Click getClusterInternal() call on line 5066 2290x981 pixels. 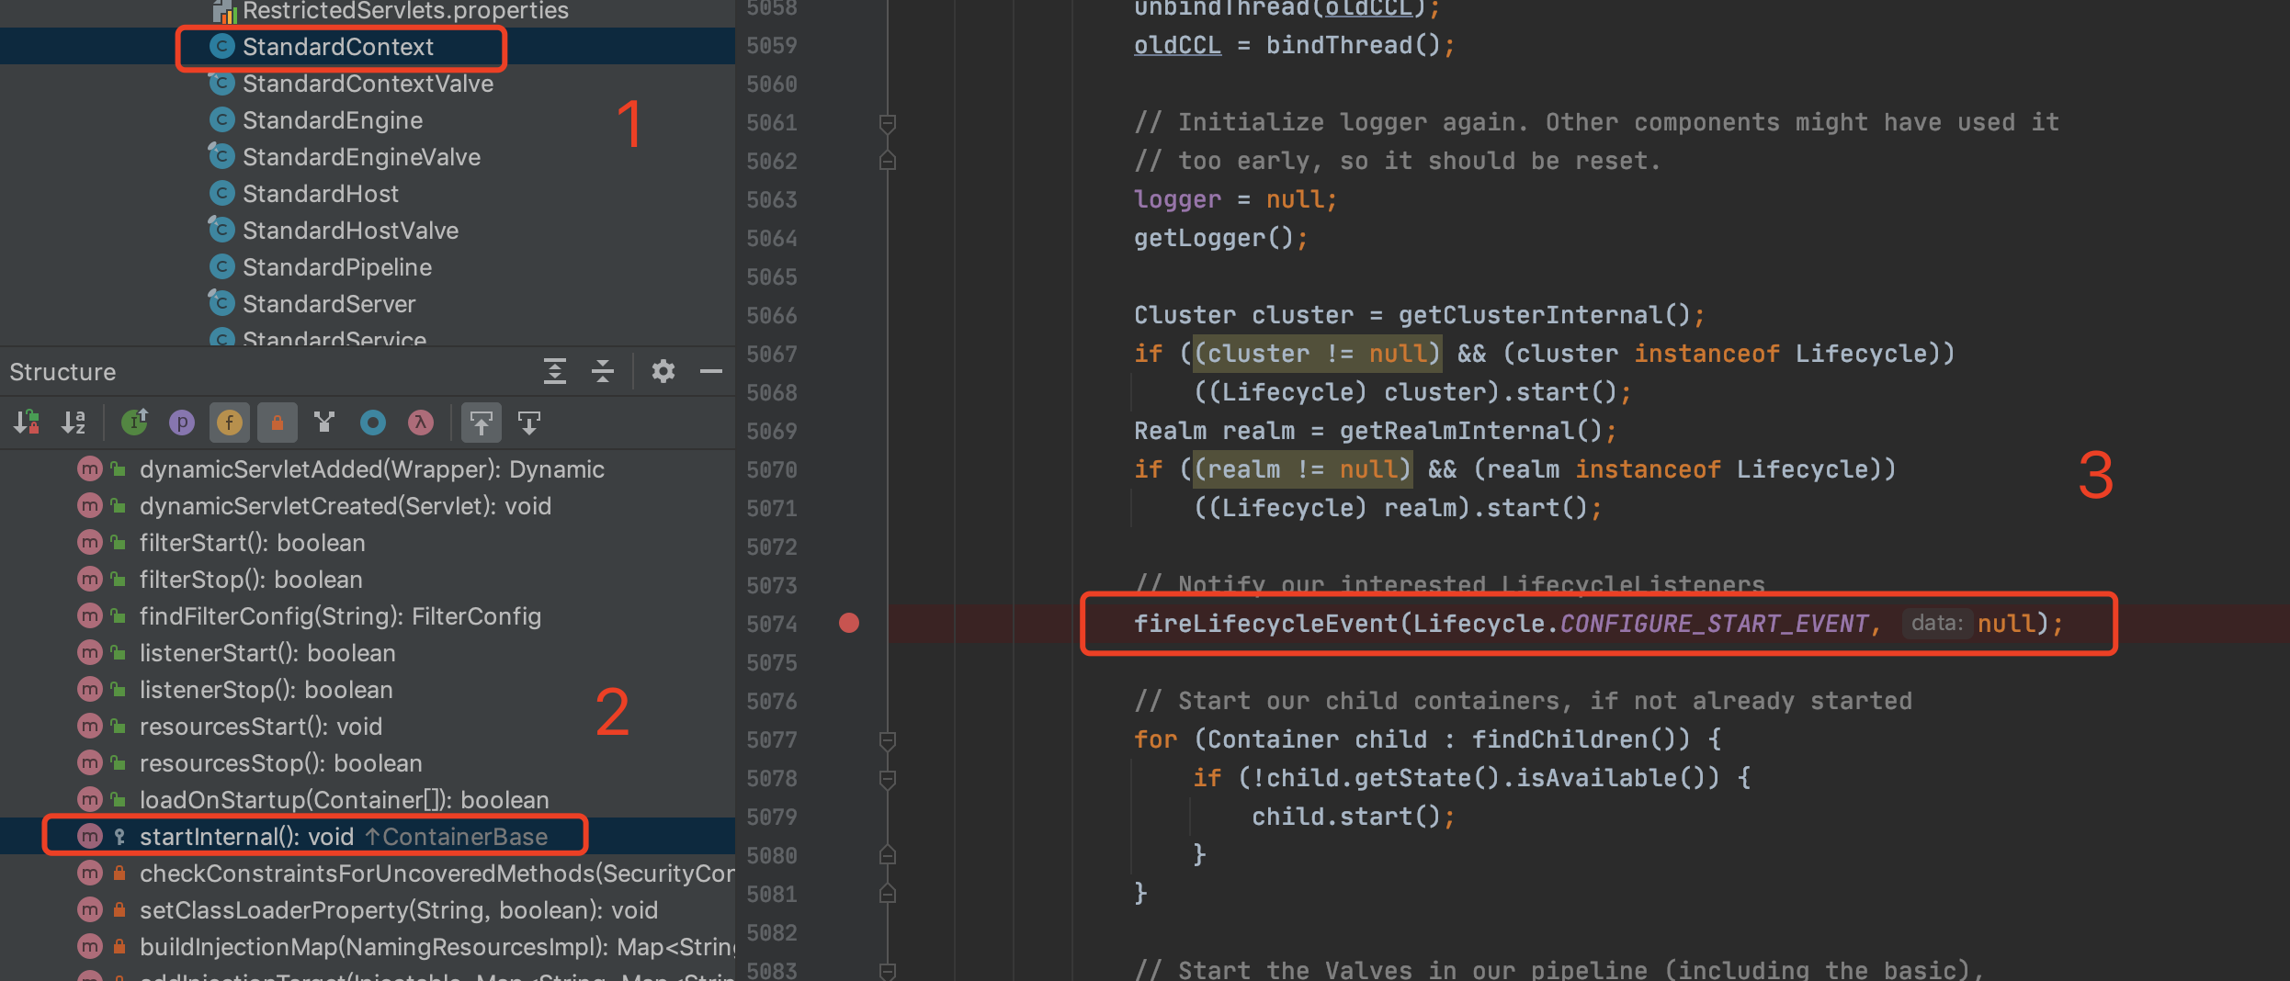point(1545,315)
